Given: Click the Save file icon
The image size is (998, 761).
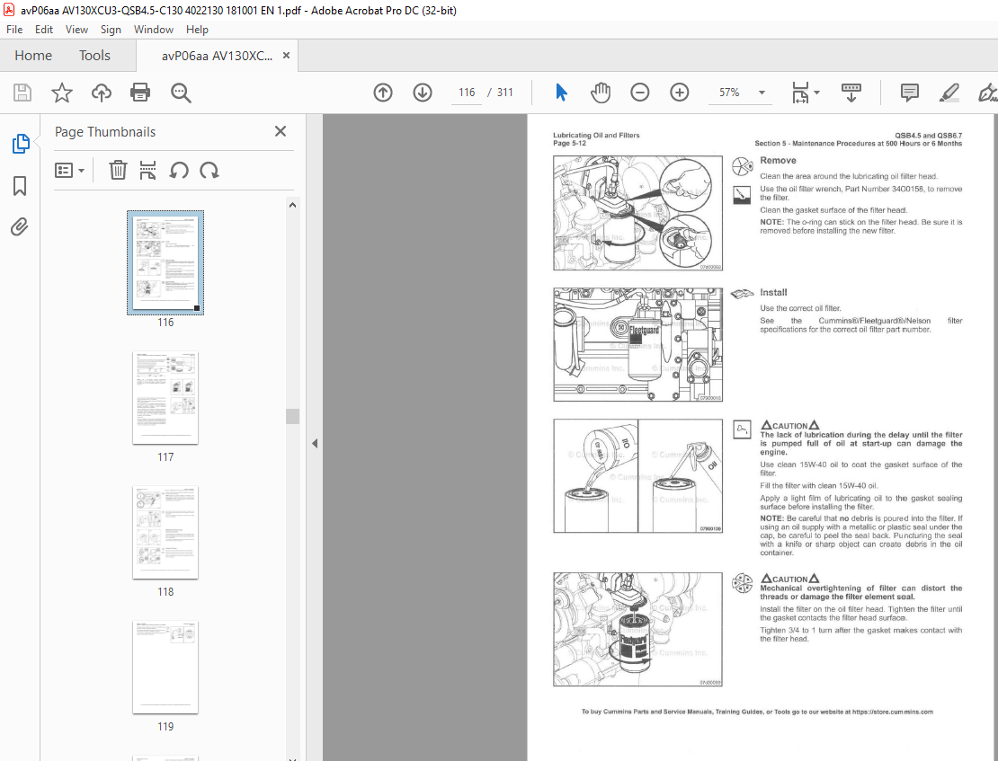Looking at the screenshot, I should pyautogui.click(x=22, y=93).
